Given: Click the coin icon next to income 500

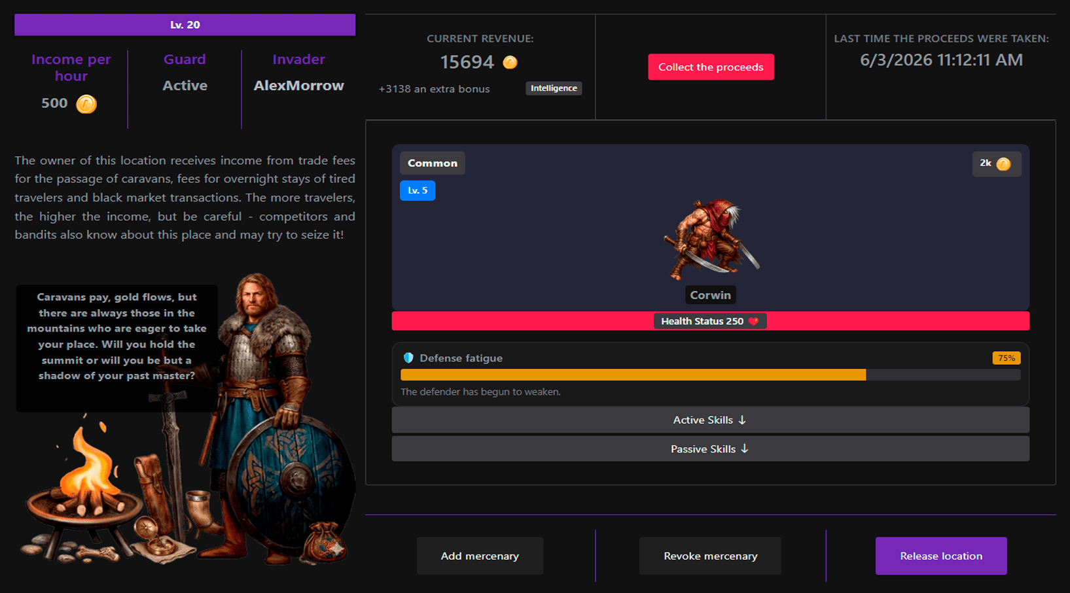Looking at the screenshot, I should 86,104.
